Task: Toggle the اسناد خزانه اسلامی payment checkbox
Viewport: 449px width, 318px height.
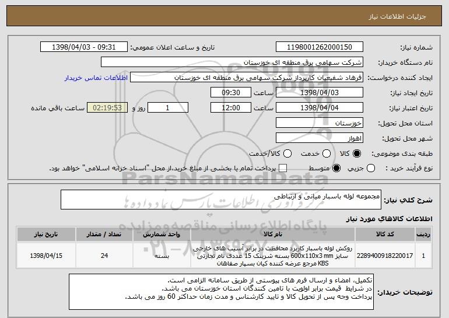Action: pyautogui.click(x=283, y=168)
